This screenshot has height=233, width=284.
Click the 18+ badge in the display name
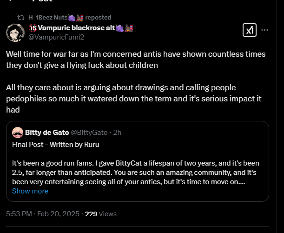pyautogui.click(x=33, y=28)
